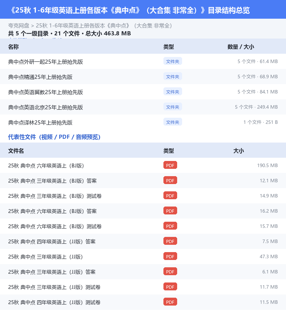Click breadcrumb 25秋 1-6年级英语上册各版本《典中点》
Viewport: 286px width, 319px height.
tap(104, 26)
